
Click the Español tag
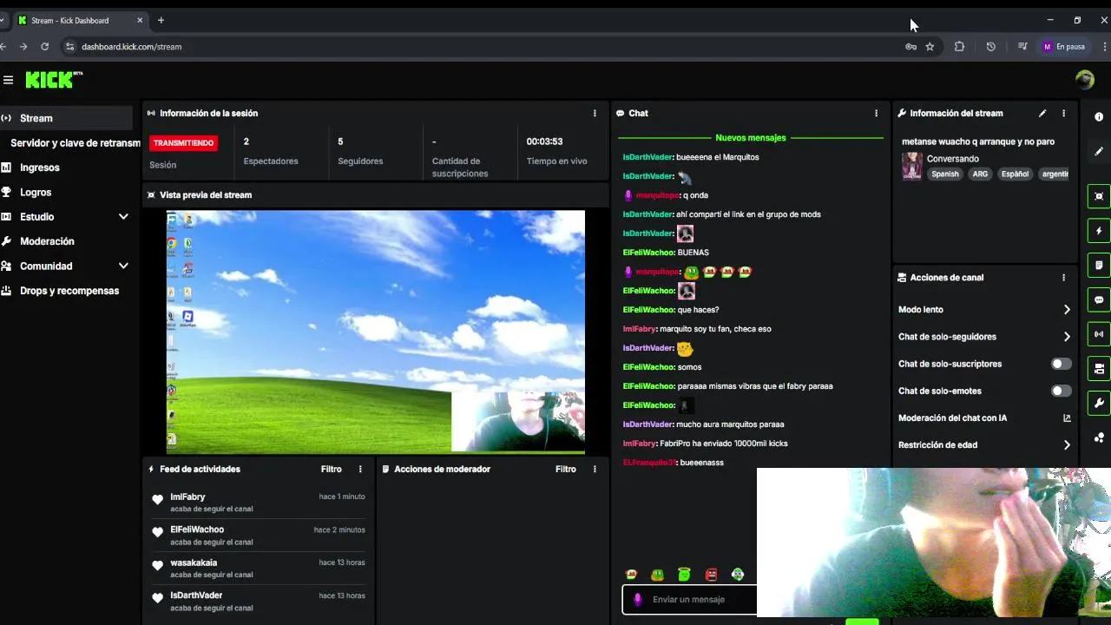point(1015,174)
